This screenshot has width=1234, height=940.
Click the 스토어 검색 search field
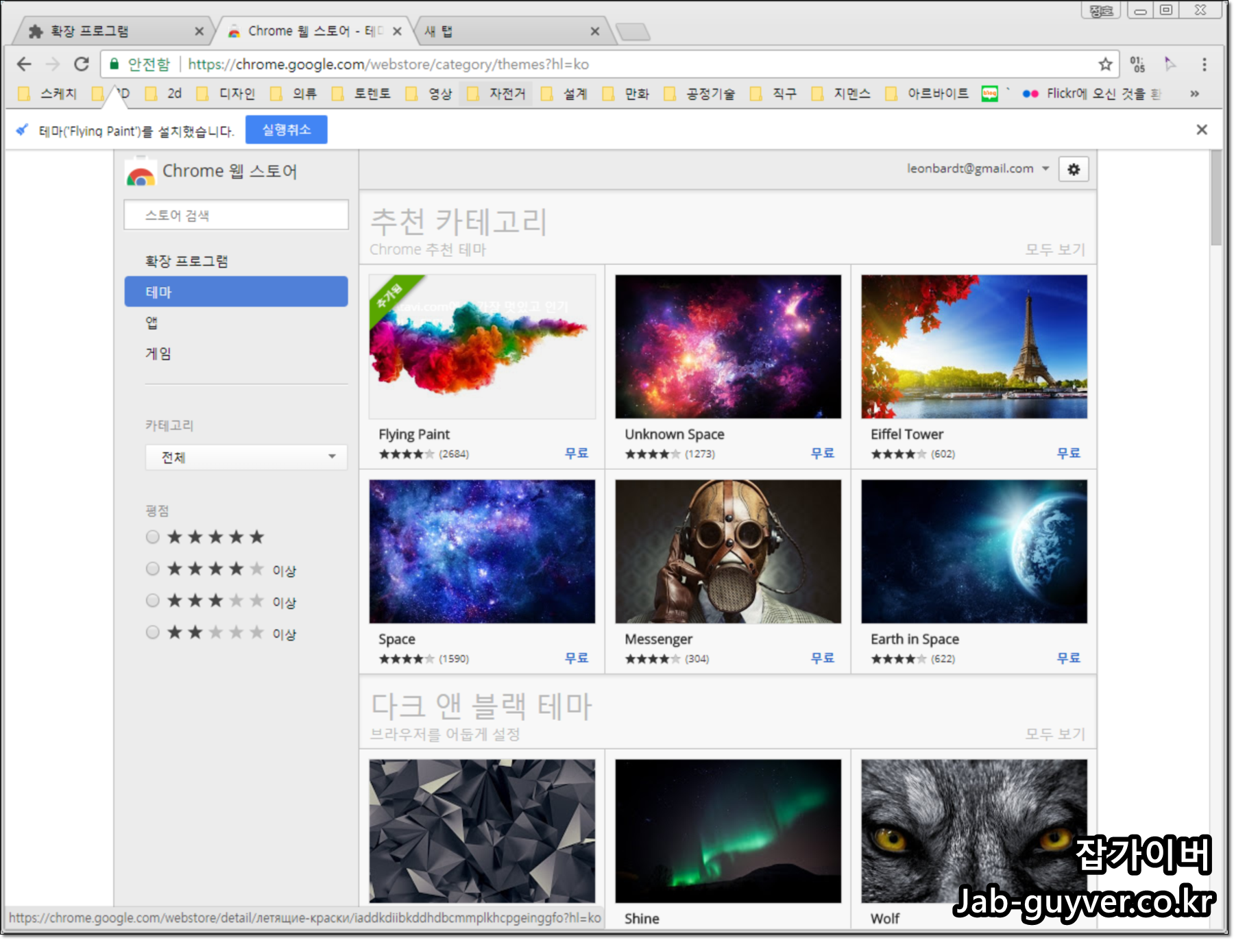236,215
